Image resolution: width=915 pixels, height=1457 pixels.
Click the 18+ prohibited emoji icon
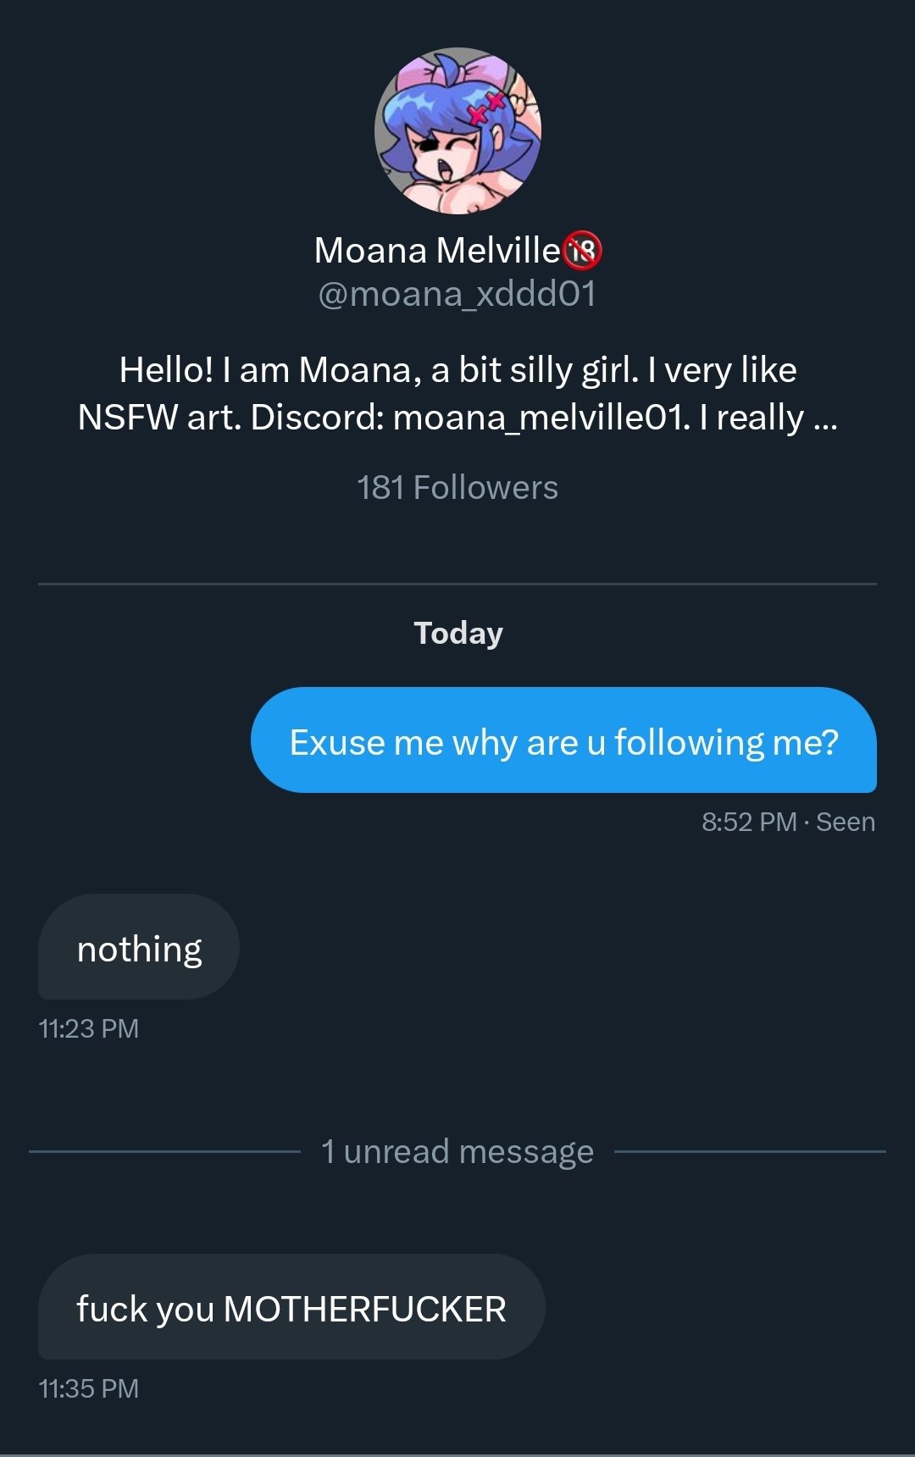[583, 251]
